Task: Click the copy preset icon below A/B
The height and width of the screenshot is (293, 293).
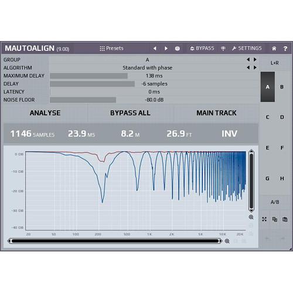Action: coord(275,219)
